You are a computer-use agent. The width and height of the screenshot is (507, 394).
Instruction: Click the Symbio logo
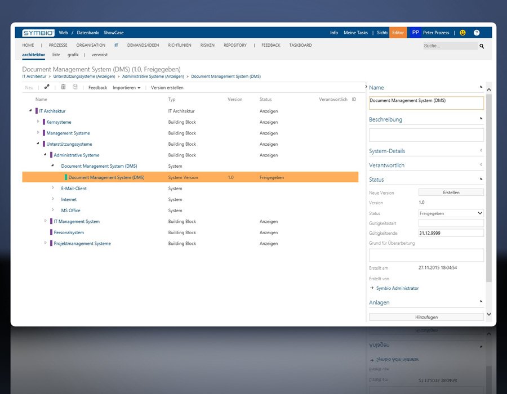[38, 33]
